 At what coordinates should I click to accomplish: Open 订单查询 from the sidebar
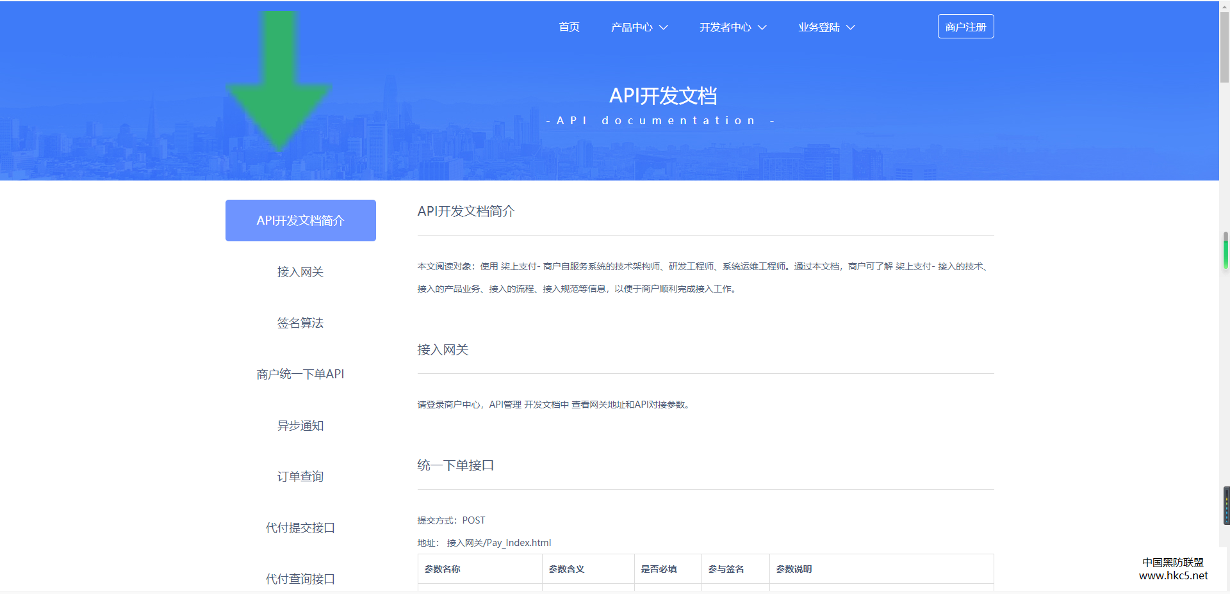point(300,477)
